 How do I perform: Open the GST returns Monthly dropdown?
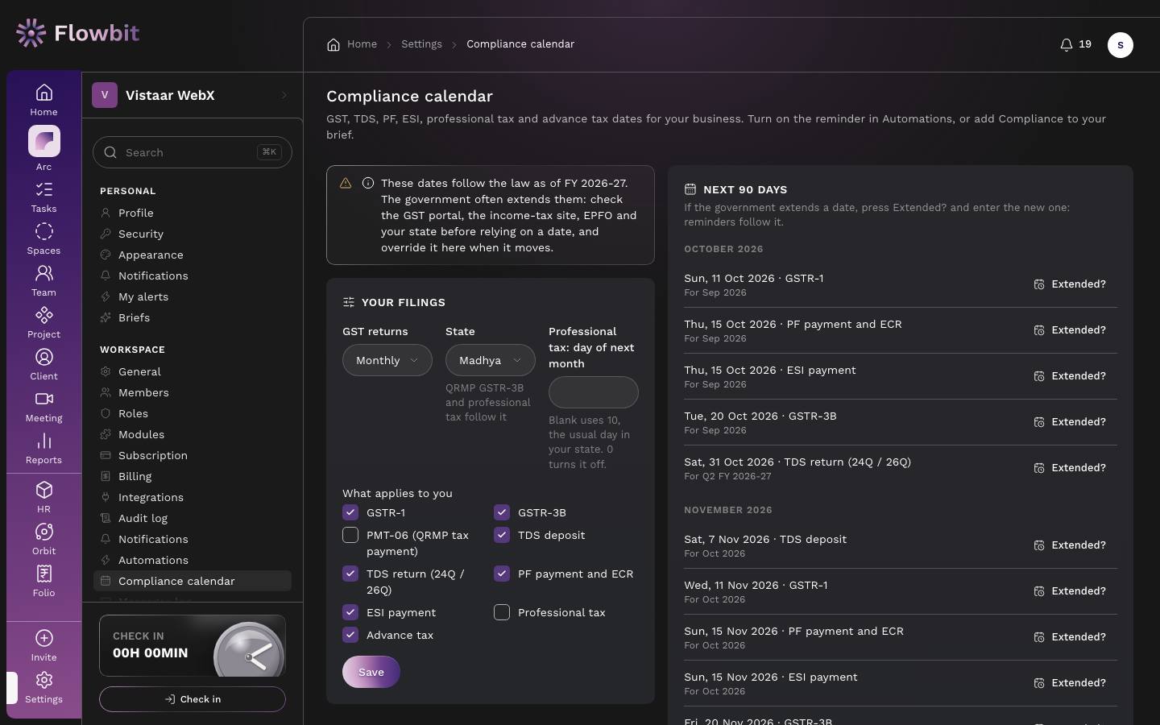tap(387, 360)
